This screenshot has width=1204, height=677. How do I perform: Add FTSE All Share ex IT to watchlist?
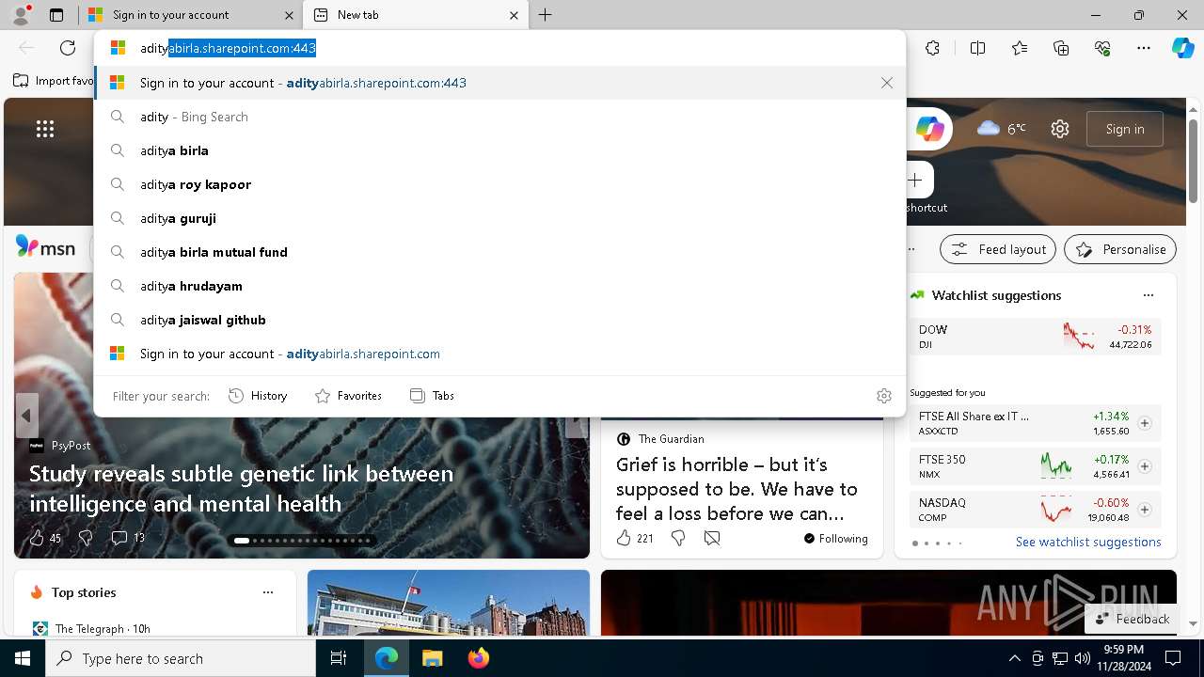[x=1144, y=423]
